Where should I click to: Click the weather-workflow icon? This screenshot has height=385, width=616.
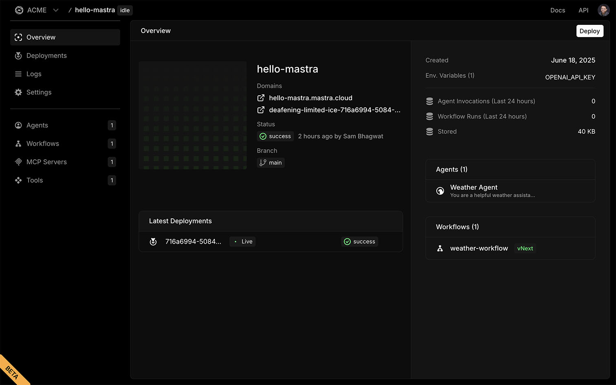coord(440,249)
